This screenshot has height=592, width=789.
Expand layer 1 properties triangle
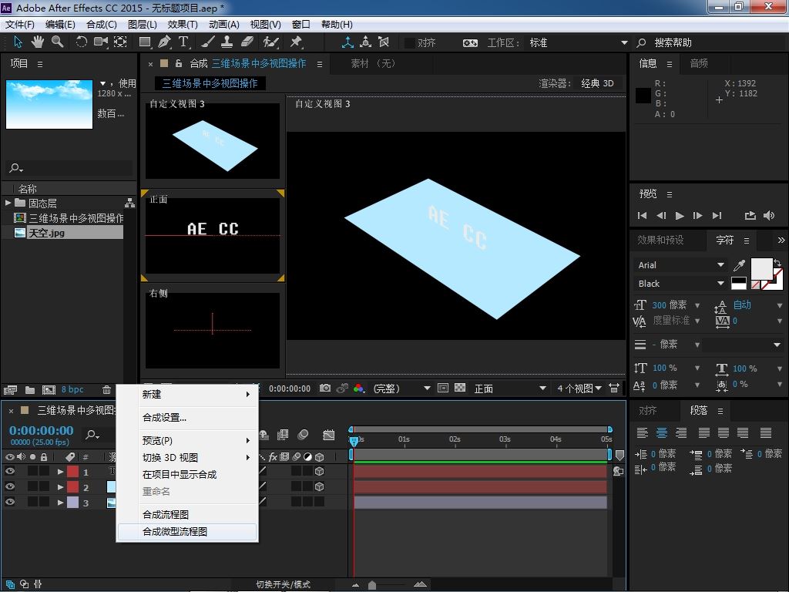[x=60, y=472]
